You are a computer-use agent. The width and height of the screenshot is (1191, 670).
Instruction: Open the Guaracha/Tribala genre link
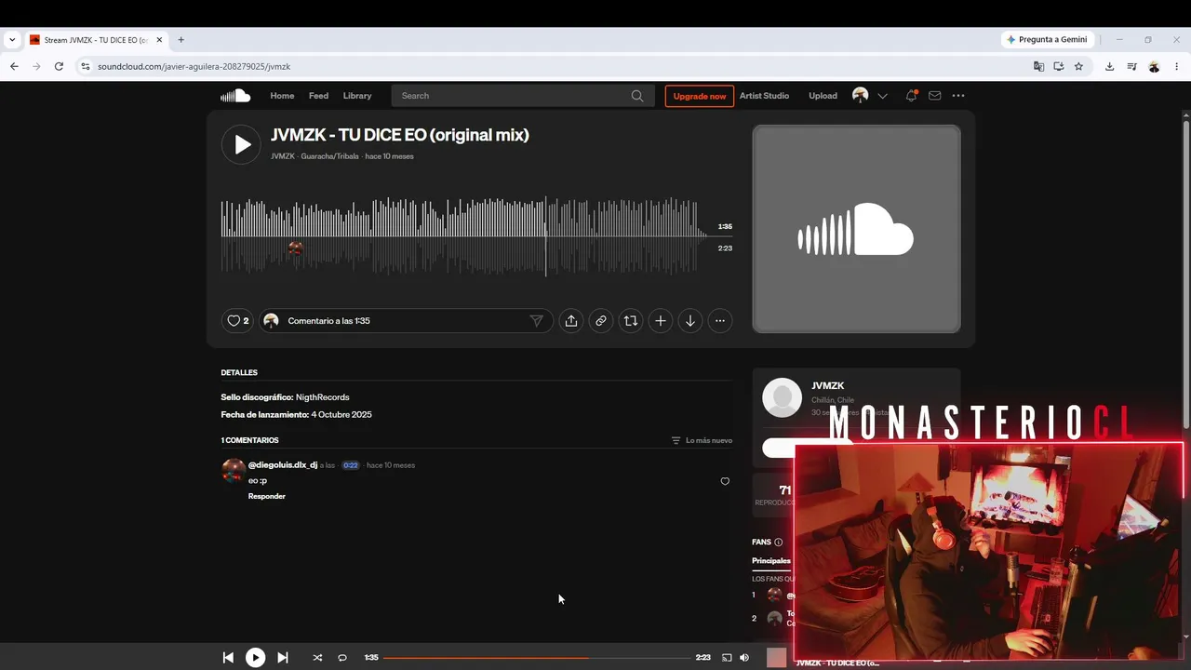coord(329,156)
